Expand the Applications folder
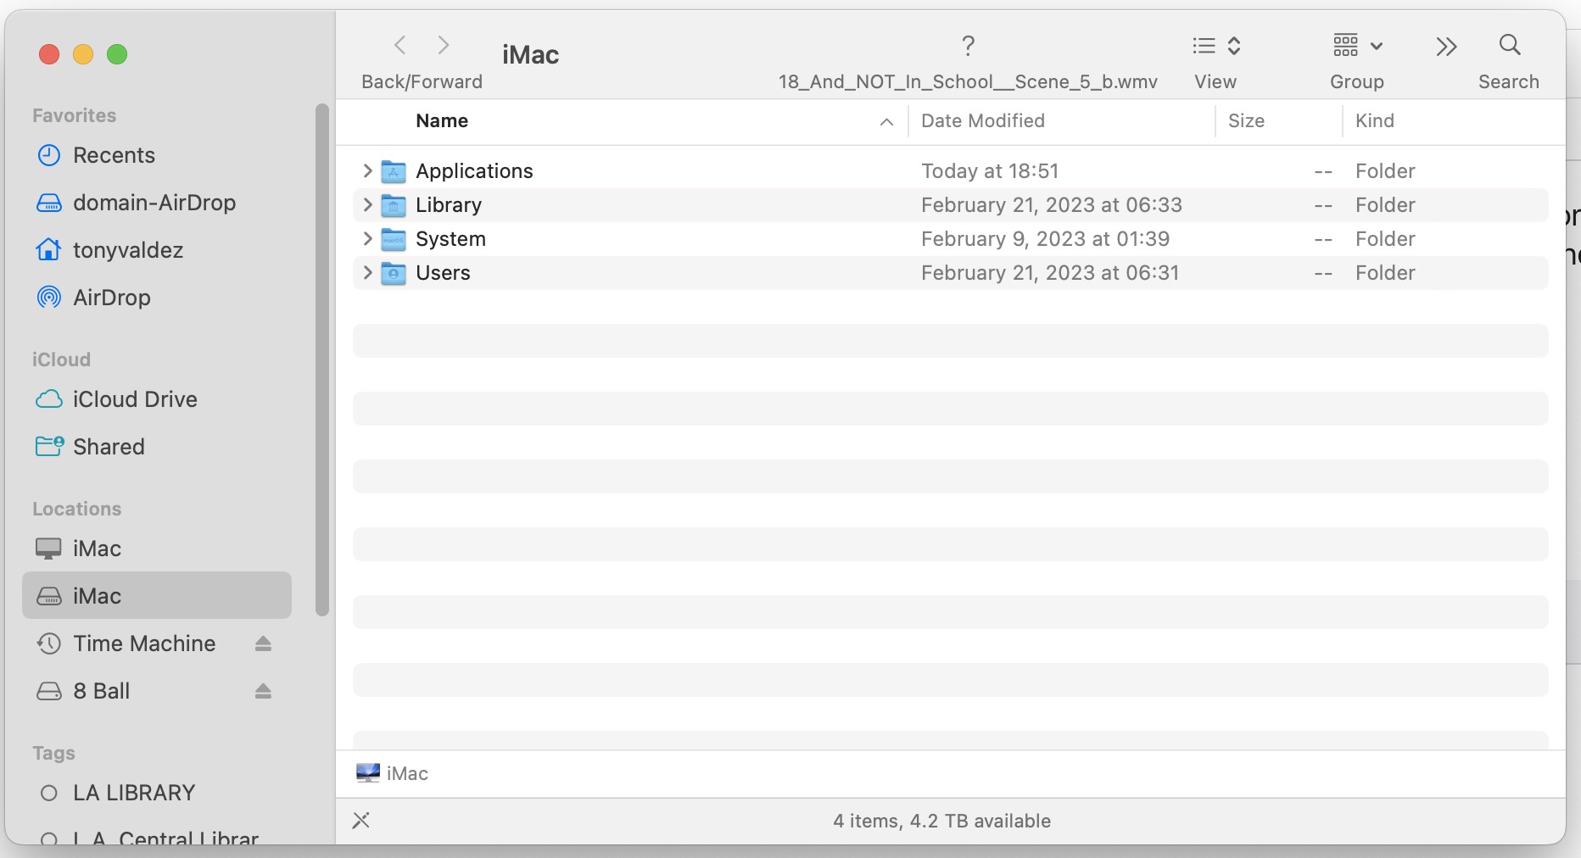The width and height of the screenshot is (1581, 858). coord(367,170)
